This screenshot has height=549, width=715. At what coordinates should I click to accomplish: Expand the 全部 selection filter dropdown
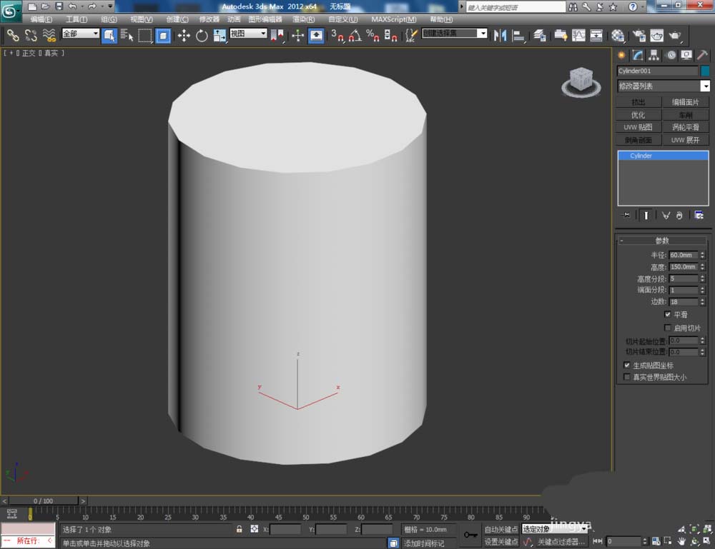pyautogui.click(x=80, y=34)
